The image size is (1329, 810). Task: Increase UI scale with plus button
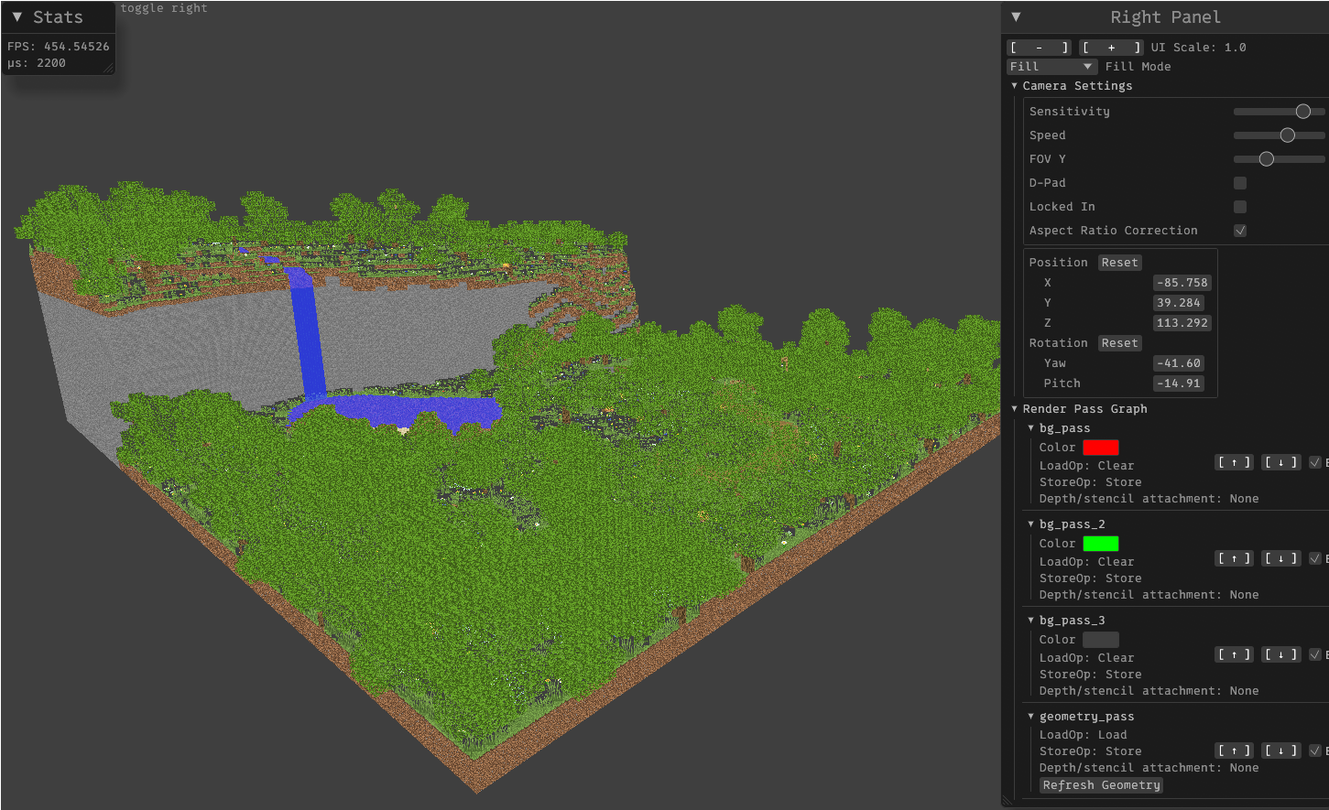(x=1111, y=47)
